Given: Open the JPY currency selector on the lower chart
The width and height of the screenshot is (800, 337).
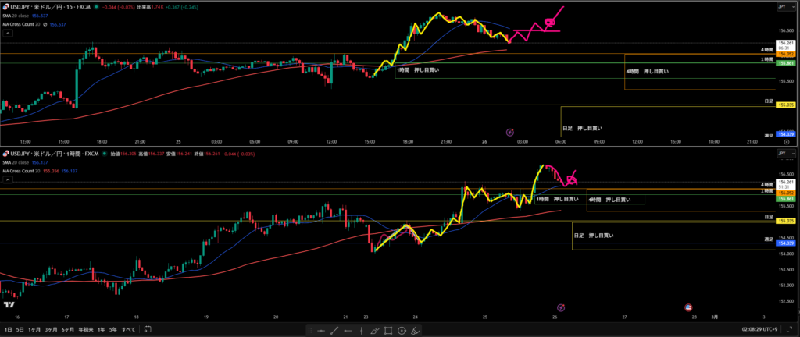Looking at the screenshot, I should (x=781, y=153).
